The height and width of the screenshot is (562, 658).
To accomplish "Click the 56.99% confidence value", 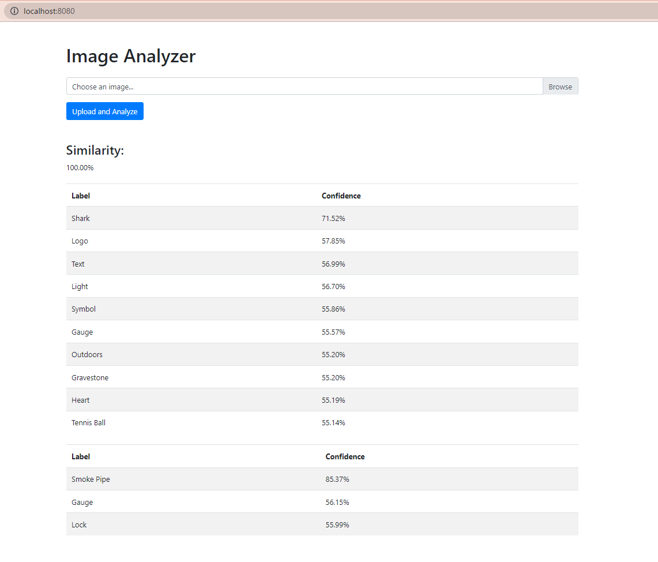I will pos(333,264).
